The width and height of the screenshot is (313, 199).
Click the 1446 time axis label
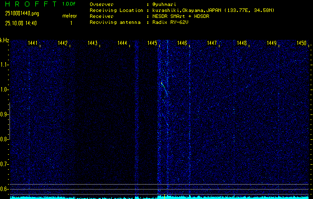tap(182, 43)
